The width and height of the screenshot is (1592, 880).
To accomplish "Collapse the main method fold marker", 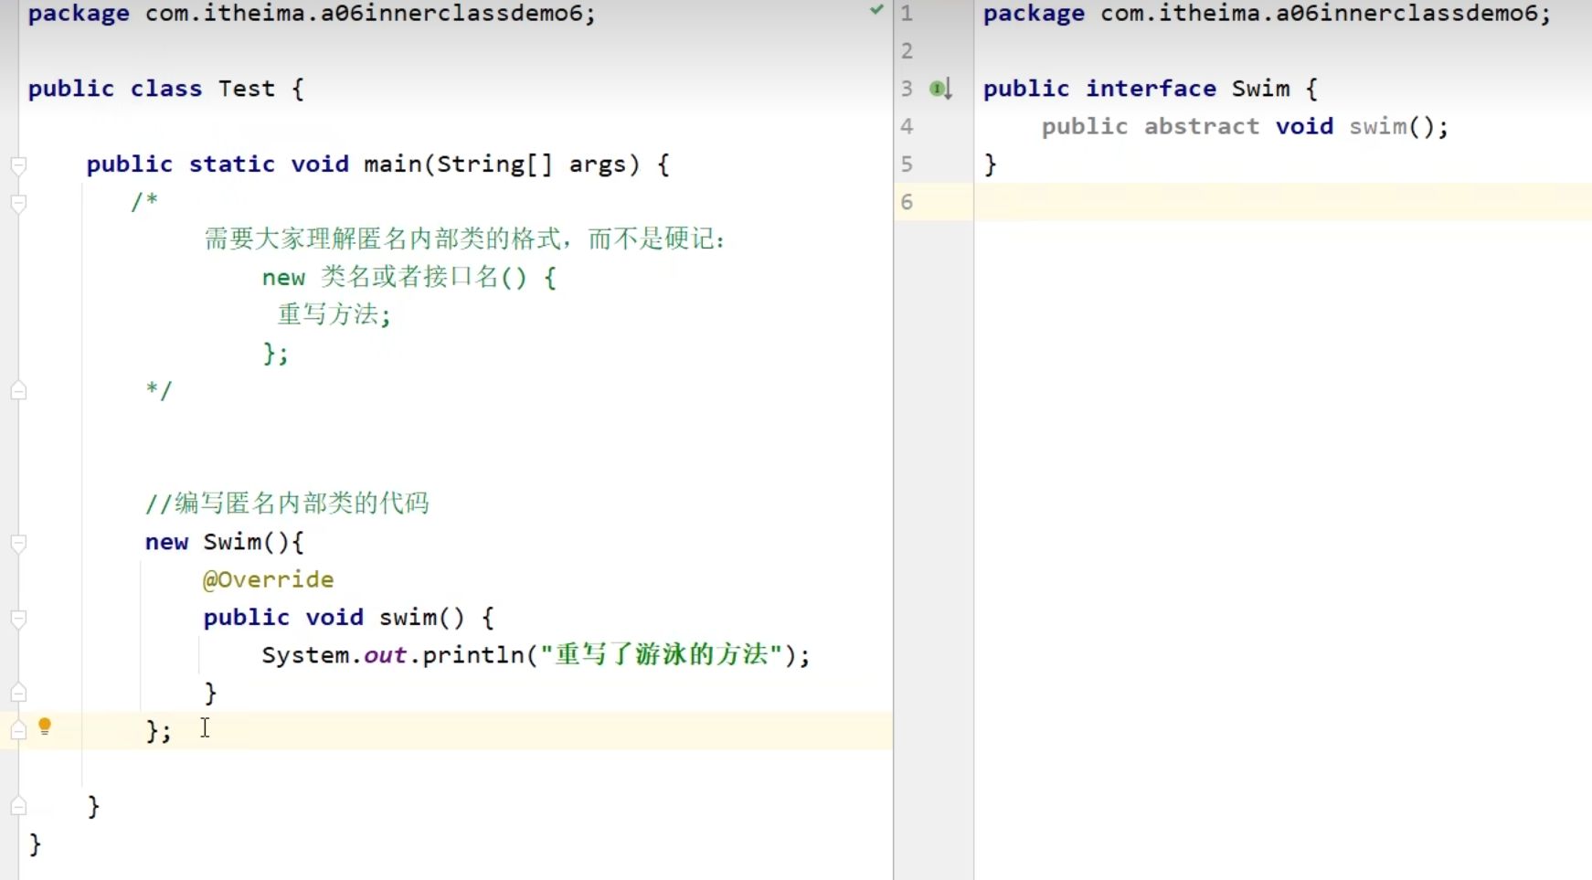I will [x=18, y=165].
